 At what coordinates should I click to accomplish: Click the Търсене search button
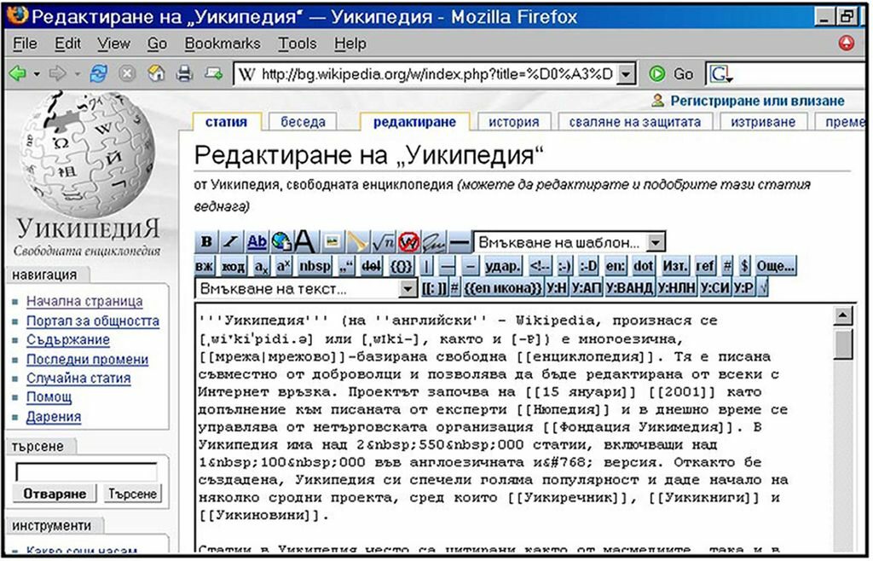pos(132,494)
